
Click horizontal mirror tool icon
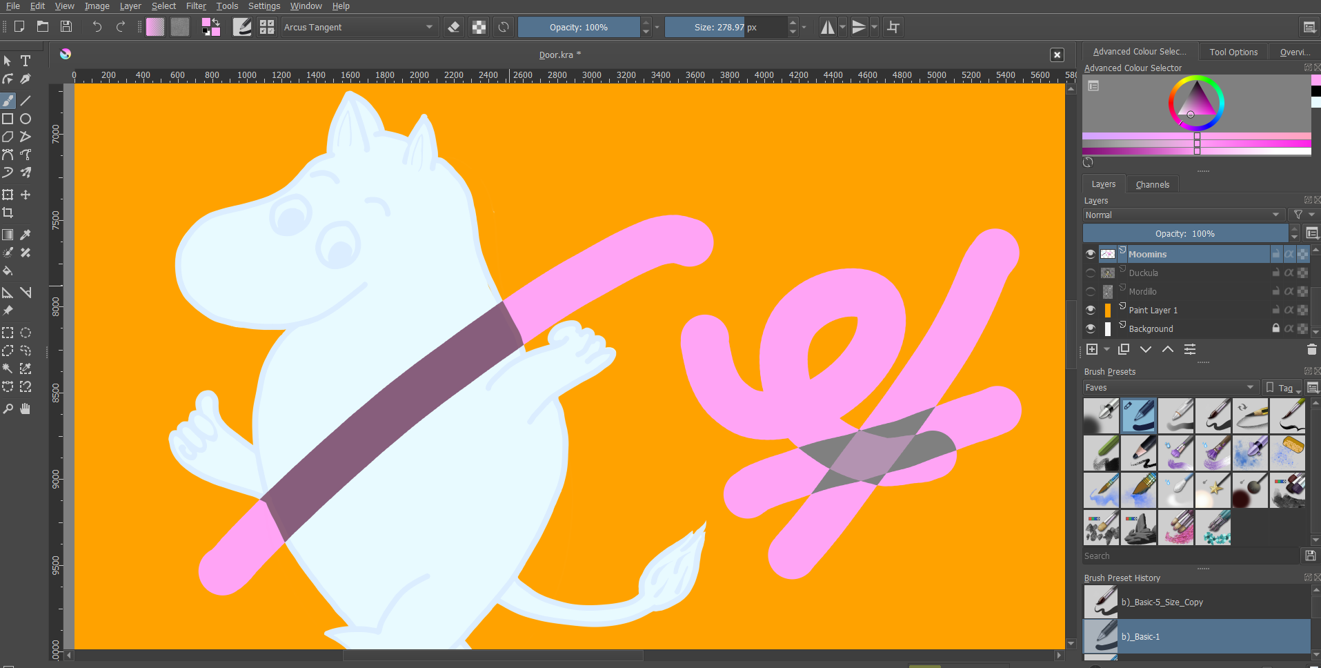(827, 27)
